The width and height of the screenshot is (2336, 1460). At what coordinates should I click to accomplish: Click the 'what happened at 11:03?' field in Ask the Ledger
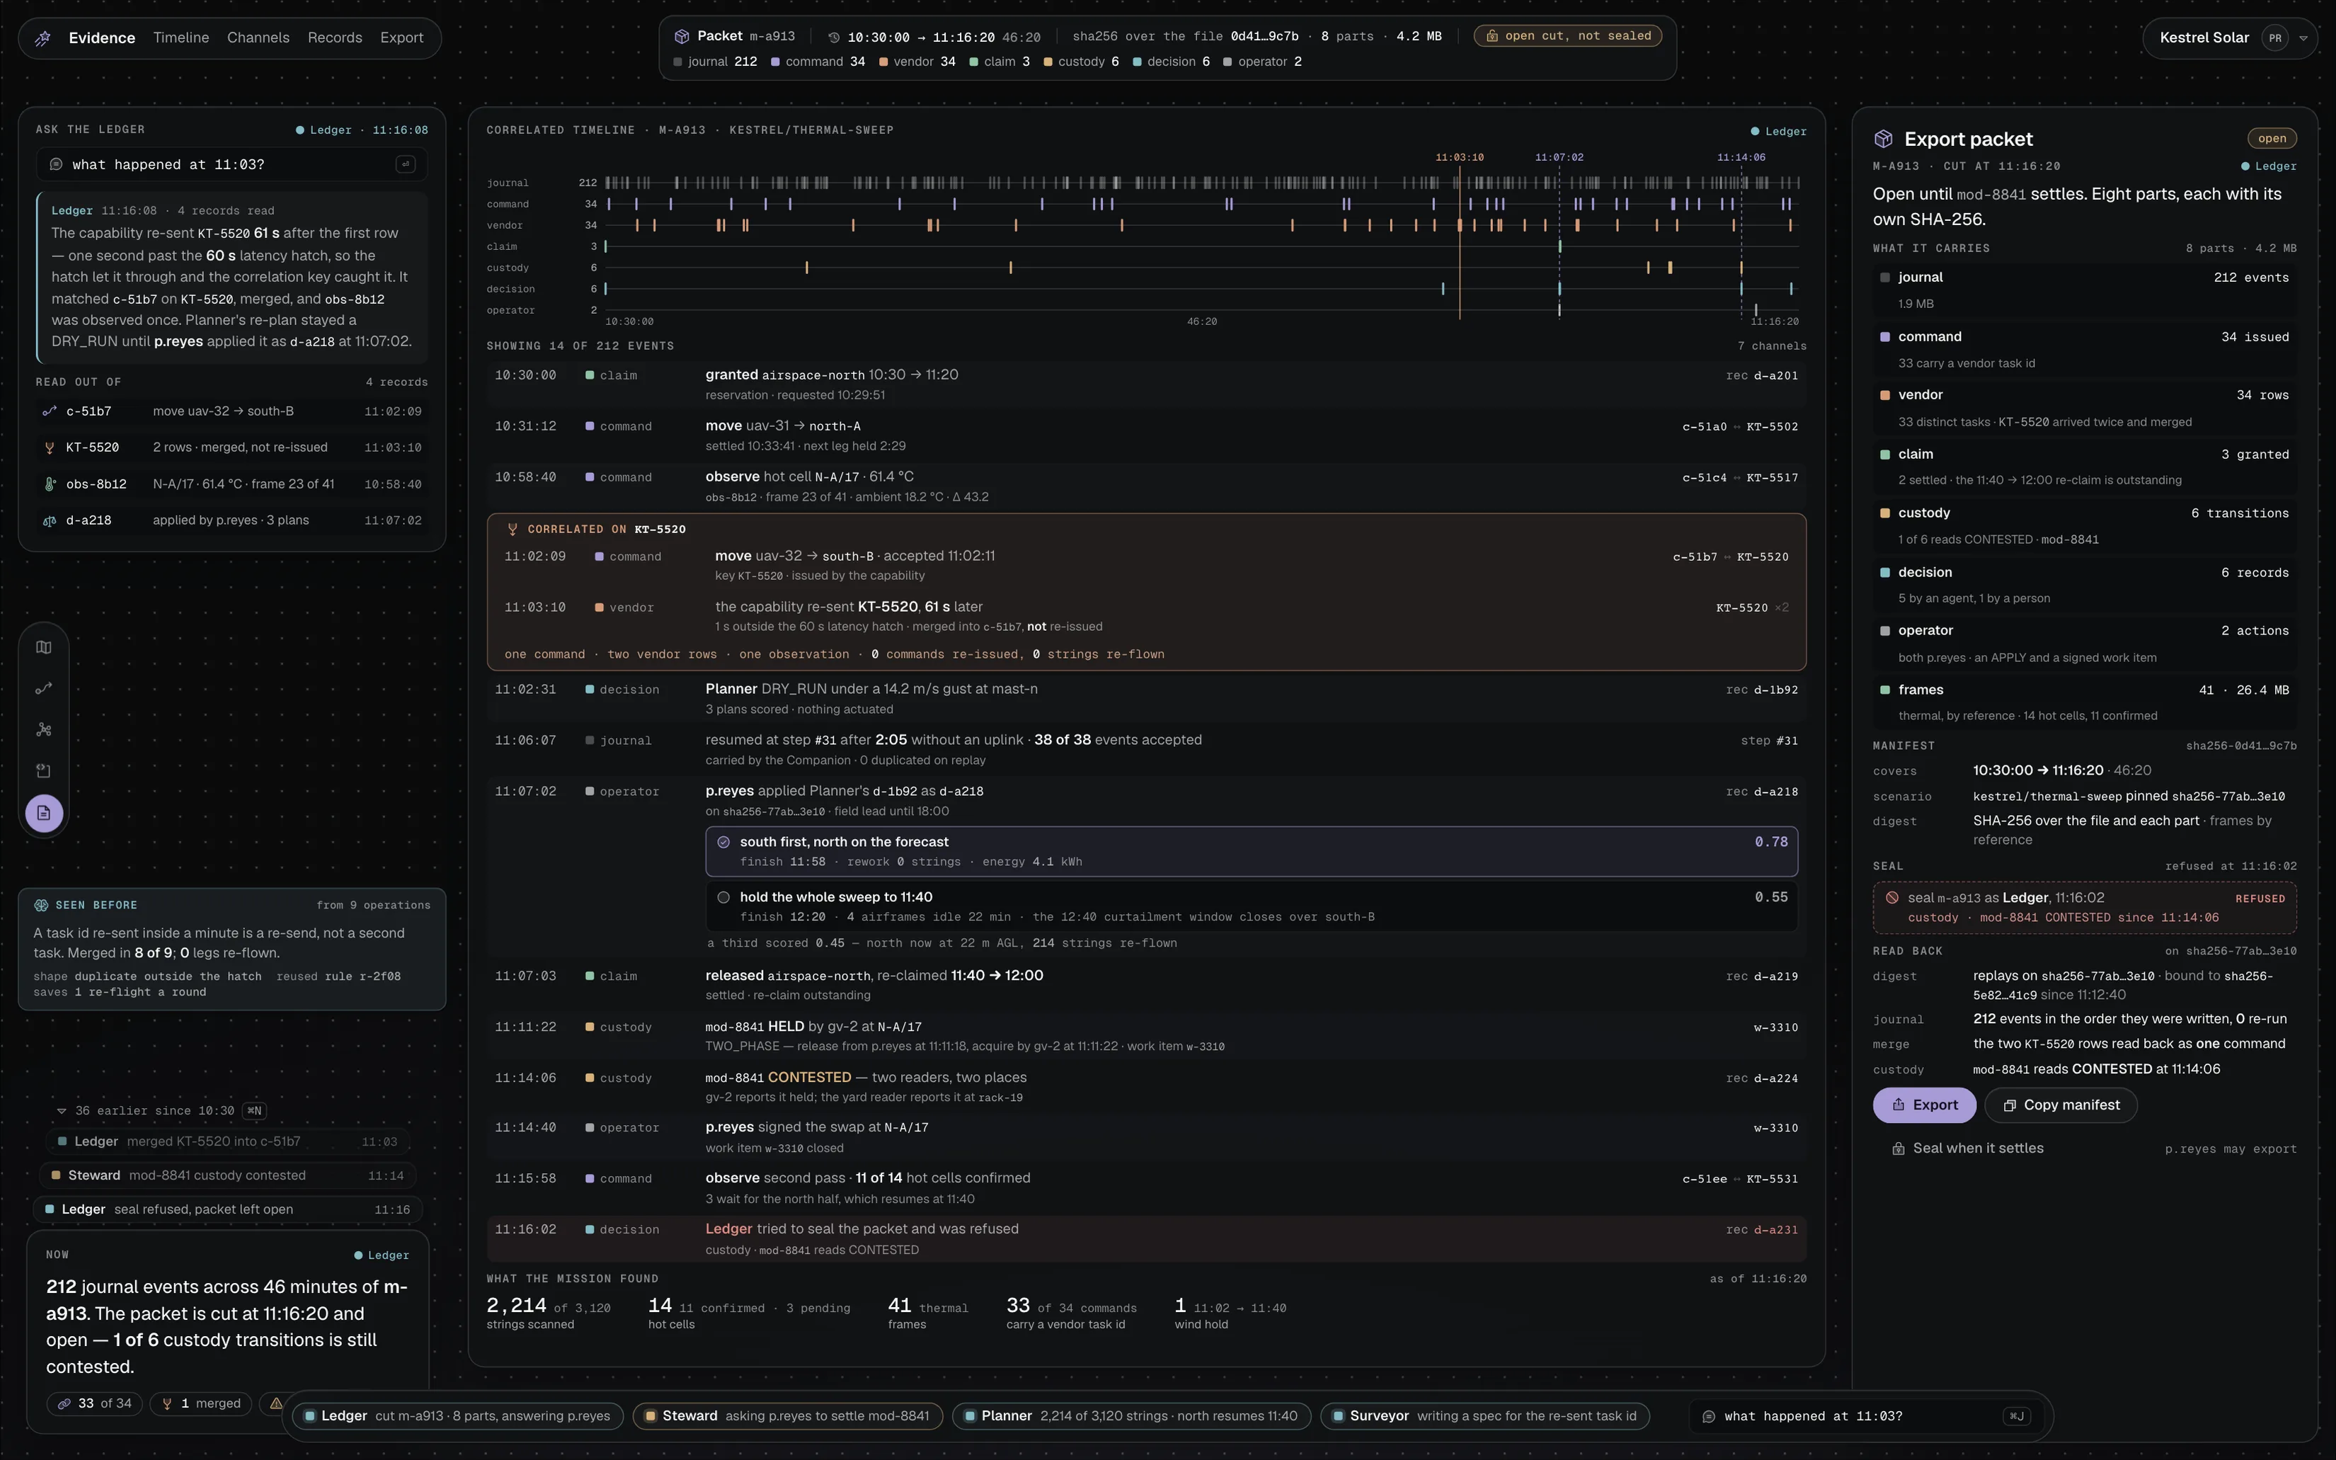point(231,165)
